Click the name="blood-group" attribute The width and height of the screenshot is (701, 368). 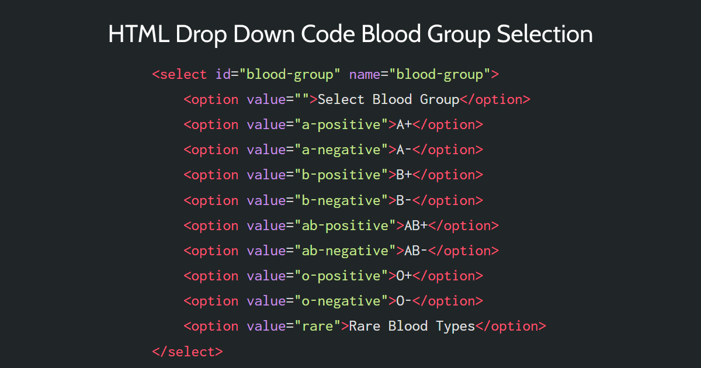point(420,75)
